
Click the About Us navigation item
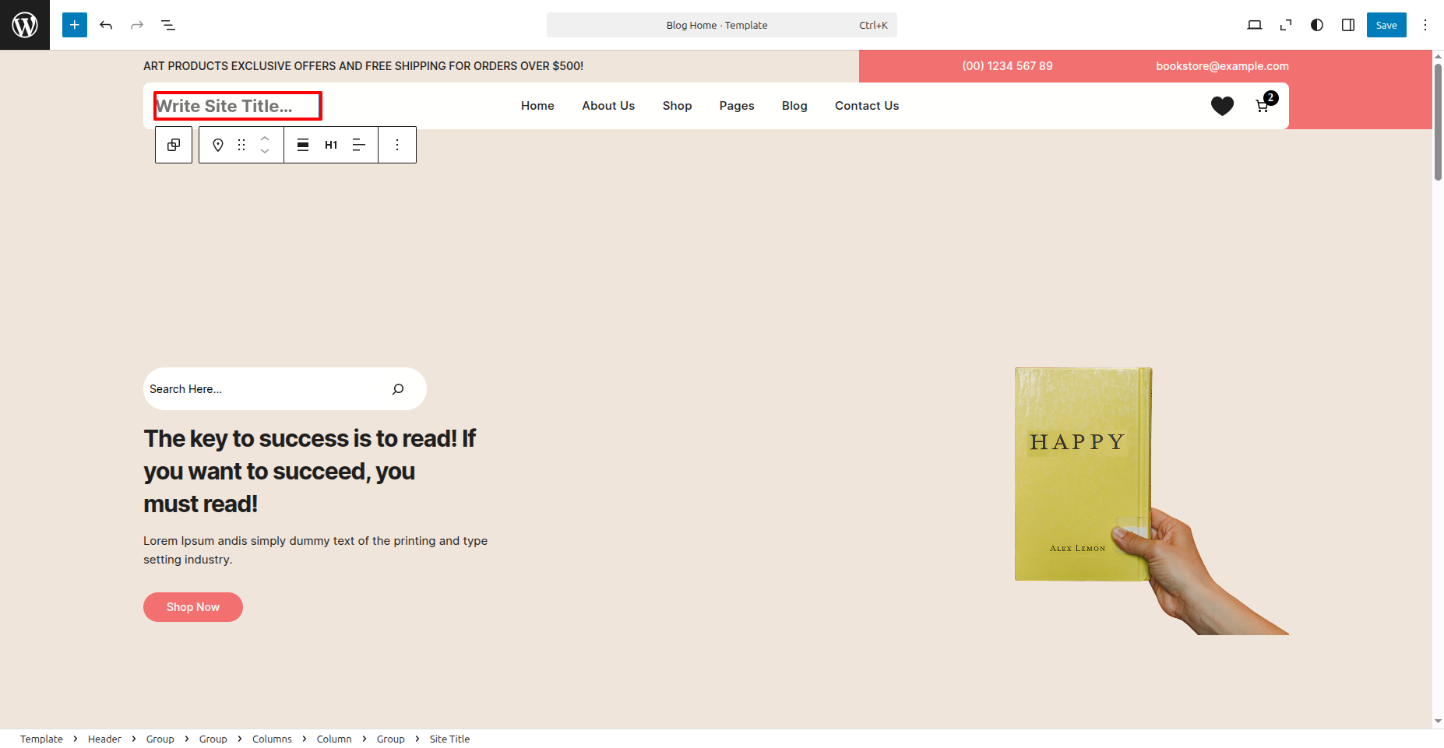point(608,106)
